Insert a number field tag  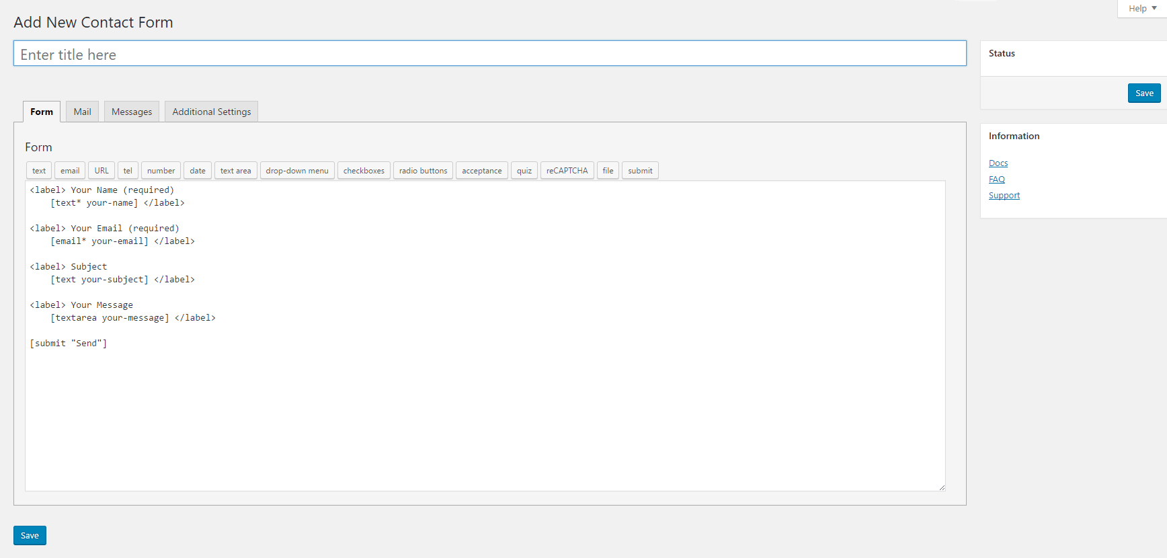click(x=161, y=171)
